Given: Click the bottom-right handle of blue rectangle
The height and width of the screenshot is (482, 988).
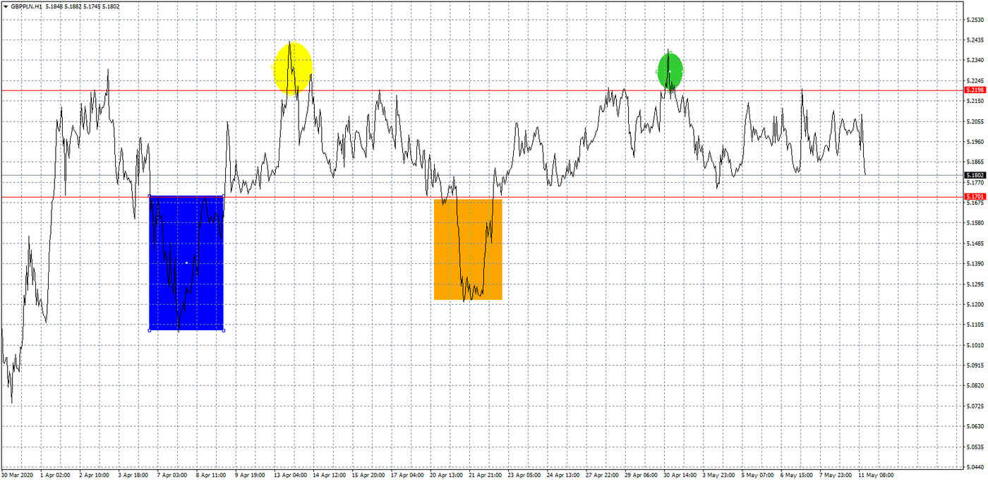Looking at the screenshot, I should click(224, 330).
